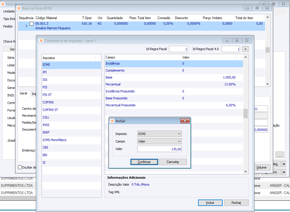Viewport: 290px width, 212px height.
Task: Maximize the Conferência de Impostos window
Action: (x=237, y=40)
